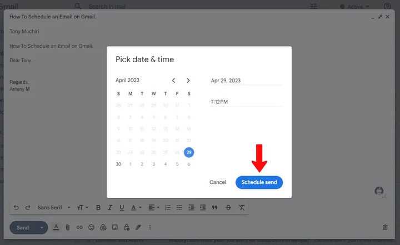Edit the 7:12 PM time field

246,102
